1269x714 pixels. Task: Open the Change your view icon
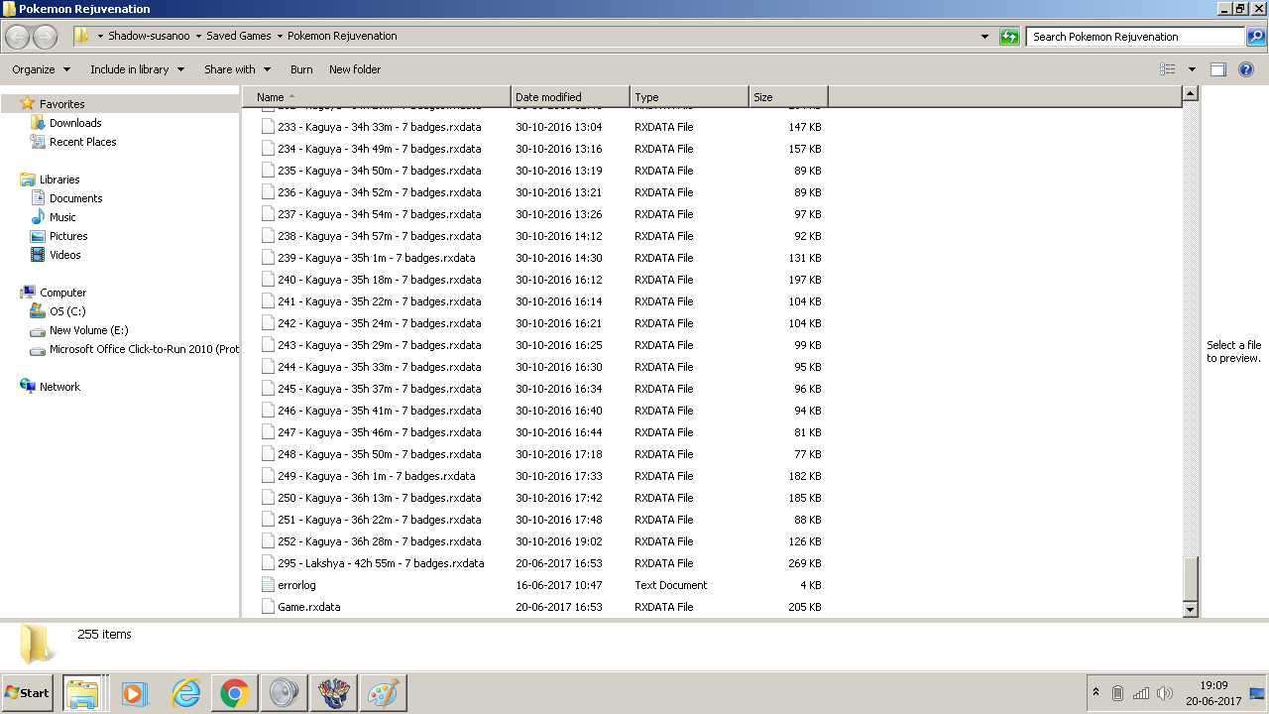[1168, 69]
